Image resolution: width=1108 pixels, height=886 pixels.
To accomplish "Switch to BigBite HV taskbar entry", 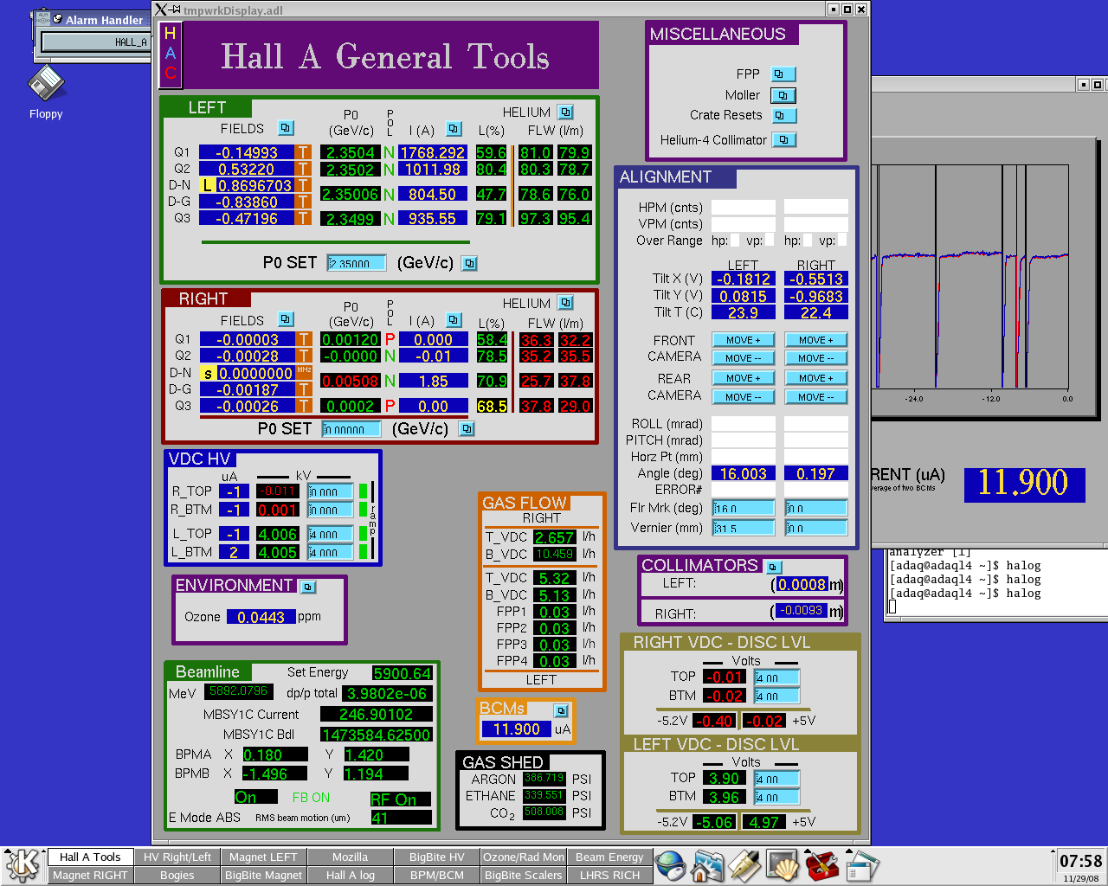I will coord(437,857).
